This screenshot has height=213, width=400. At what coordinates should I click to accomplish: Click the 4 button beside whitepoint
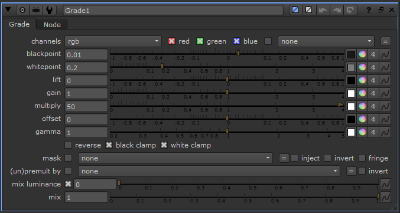tap(373, 67)
